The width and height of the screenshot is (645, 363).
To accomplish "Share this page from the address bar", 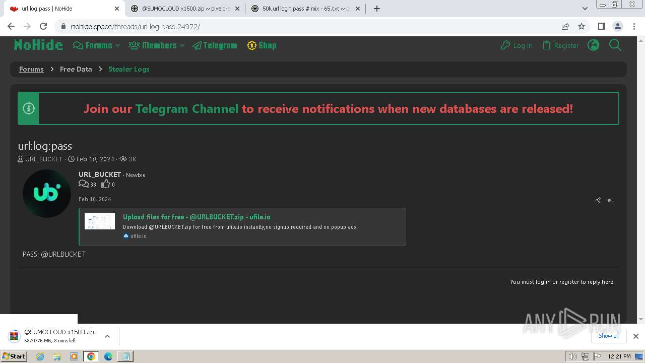I will click(565, 26).
